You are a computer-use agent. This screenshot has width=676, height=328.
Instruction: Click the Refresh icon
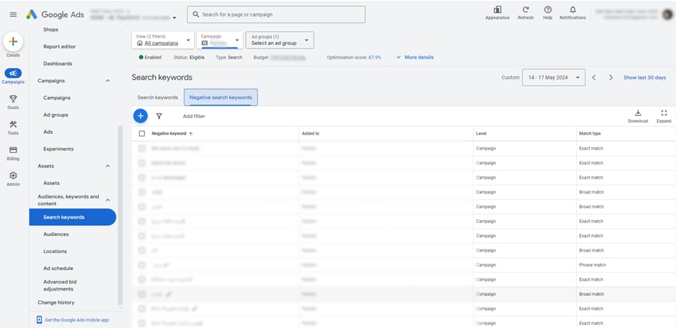pyautogui.click(x=526, y=10)
